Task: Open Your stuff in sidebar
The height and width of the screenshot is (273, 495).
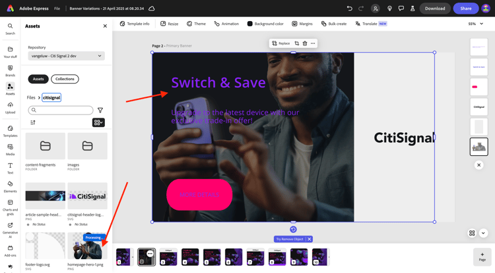Action: (10, 52)
